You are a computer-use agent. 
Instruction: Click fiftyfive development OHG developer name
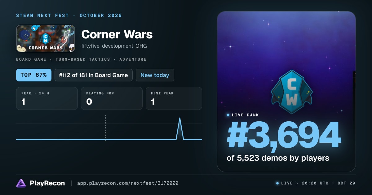click(x=114, y=46)
